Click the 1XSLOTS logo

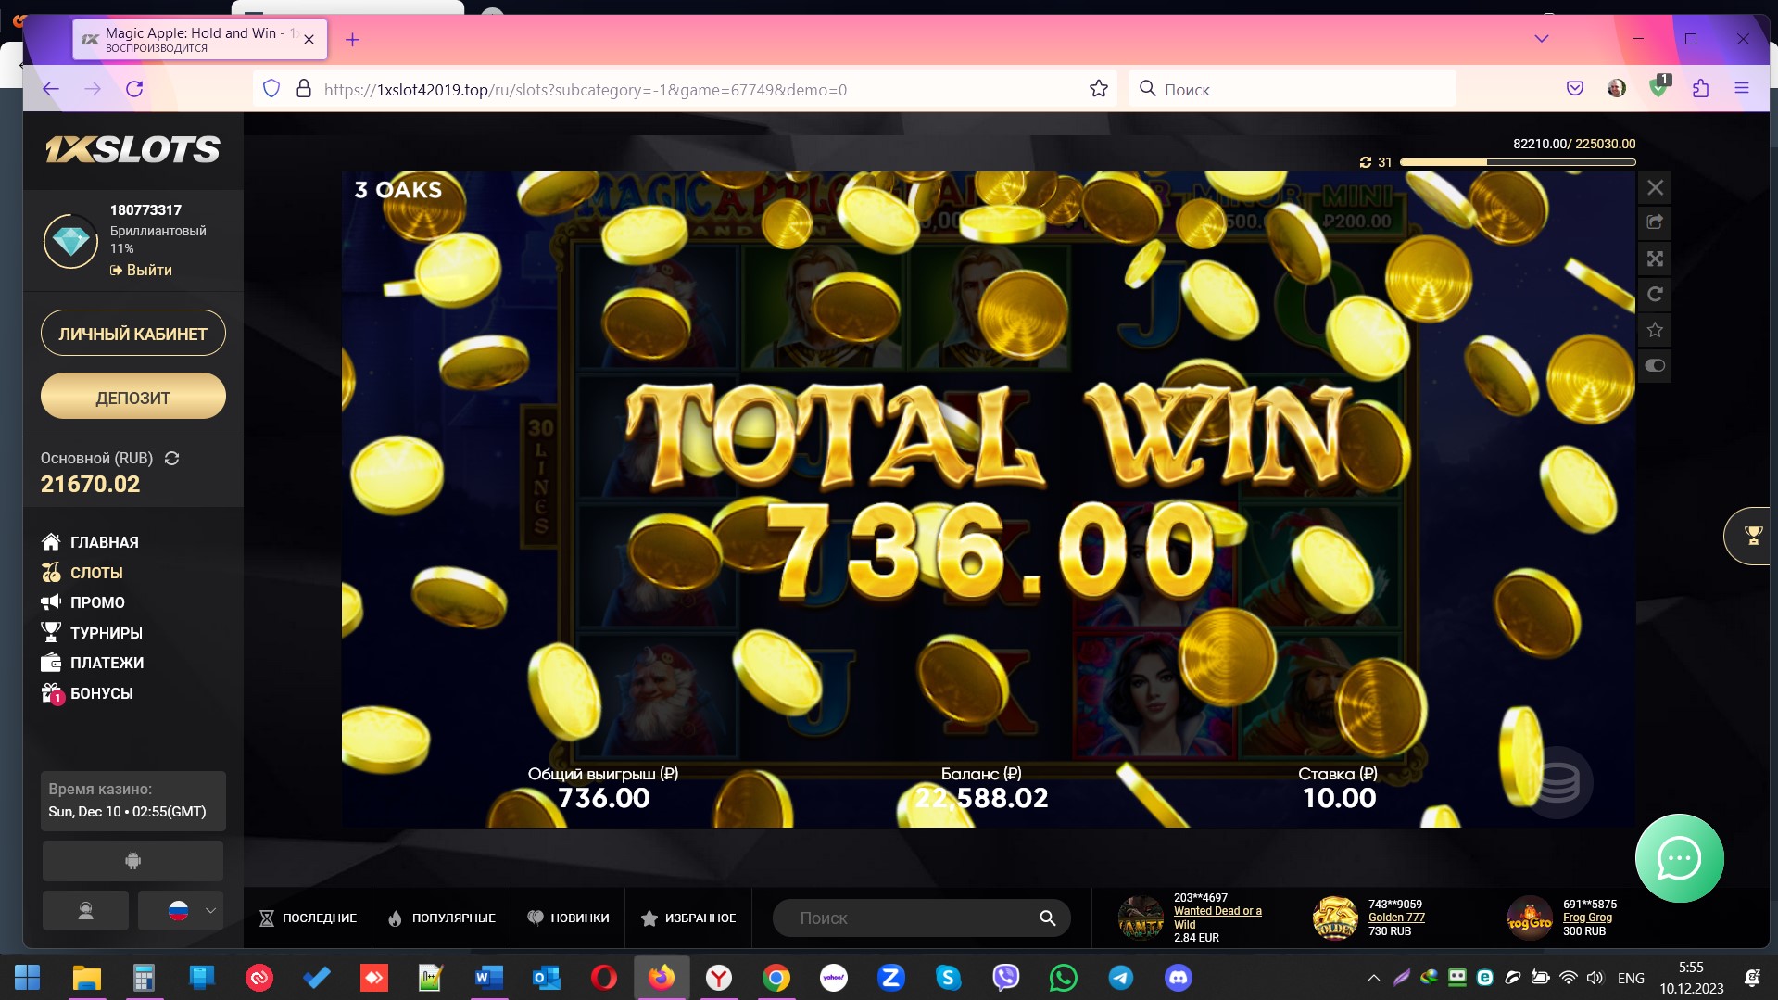click(x=132, y=149)
